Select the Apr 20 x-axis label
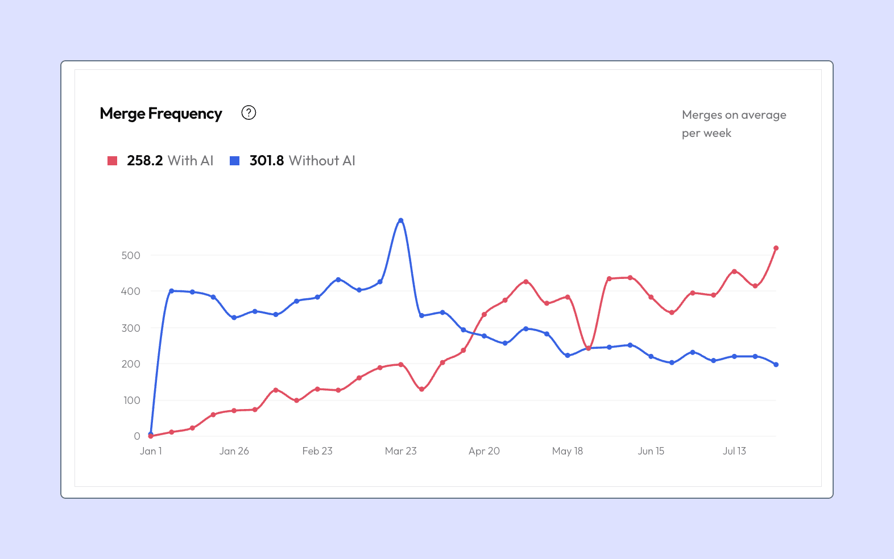Viewport: 894px width, 559px height. click(484, 451)
